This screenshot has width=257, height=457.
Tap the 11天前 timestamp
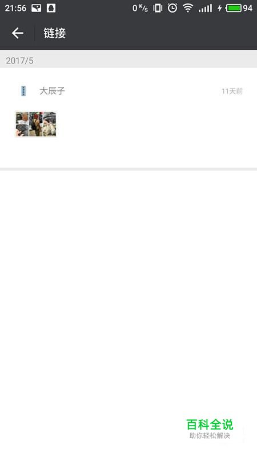(232, 91)
